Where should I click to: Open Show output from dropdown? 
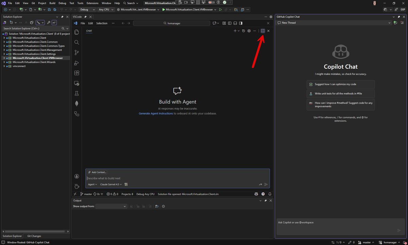111,206
